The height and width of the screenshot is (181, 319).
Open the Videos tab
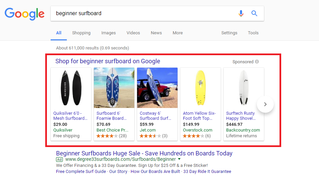pos(133,33)
